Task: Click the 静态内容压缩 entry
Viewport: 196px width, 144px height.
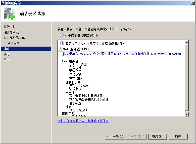Action: [x=78, y=110]
